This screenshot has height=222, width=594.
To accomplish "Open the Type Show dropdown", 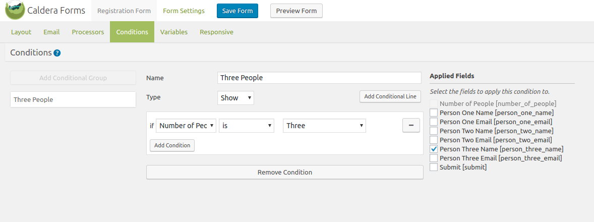I will 235,98.
